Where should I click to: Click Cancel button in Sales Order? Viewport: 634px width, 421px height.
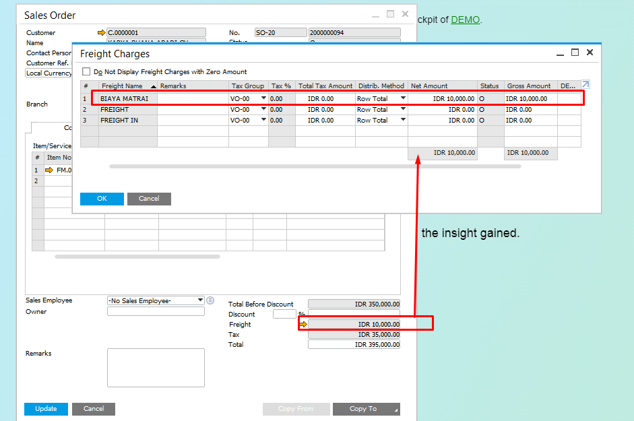(94, 409)
